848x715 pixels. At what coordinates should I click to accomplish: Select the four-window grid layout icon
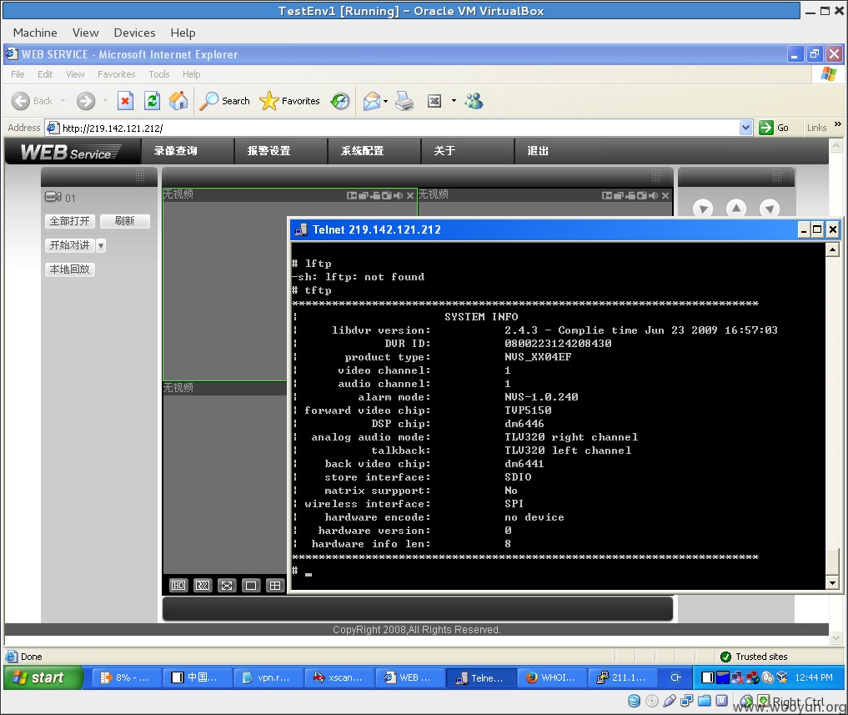275,586
